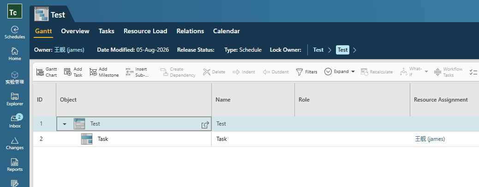Click the Test schedule row icon
Image resolution: width=479 pixels, height=187 pixels.
click(x=79, y=124)
